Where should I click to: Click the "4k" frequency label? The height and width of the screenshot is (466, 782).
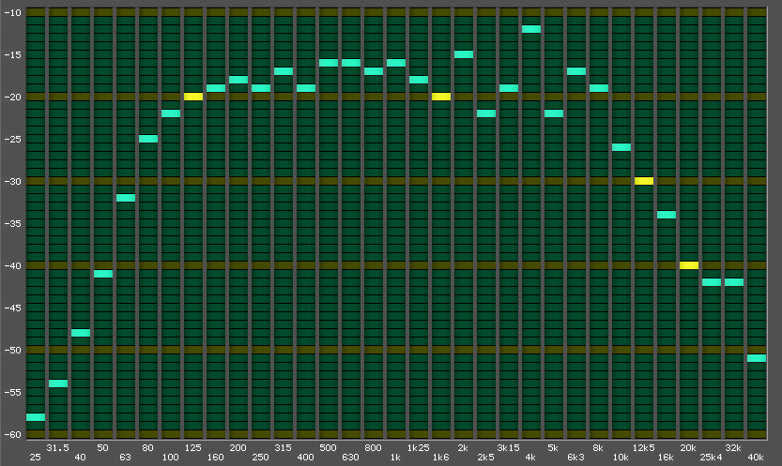(x=530, y=457)
